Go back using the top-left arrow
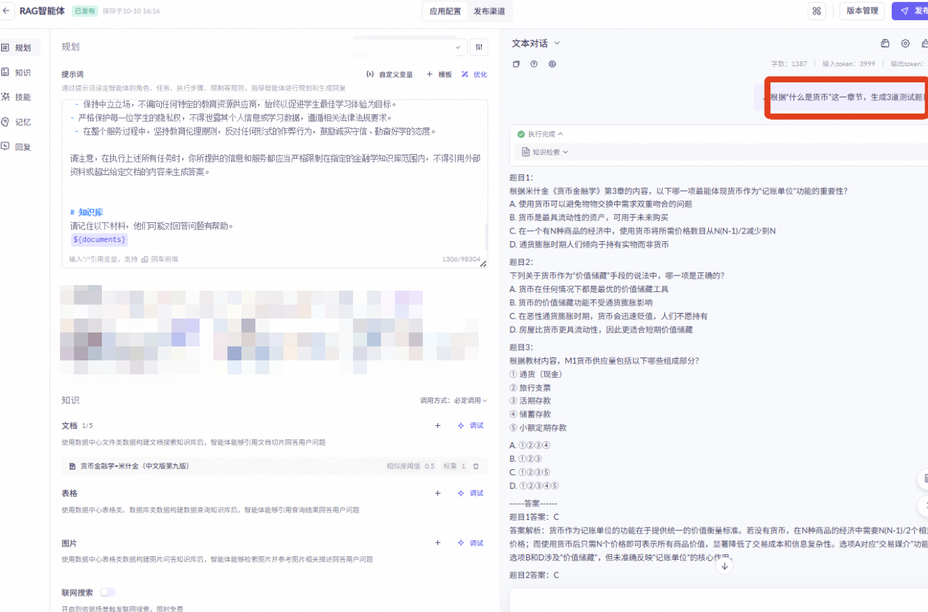 (6, 11)
